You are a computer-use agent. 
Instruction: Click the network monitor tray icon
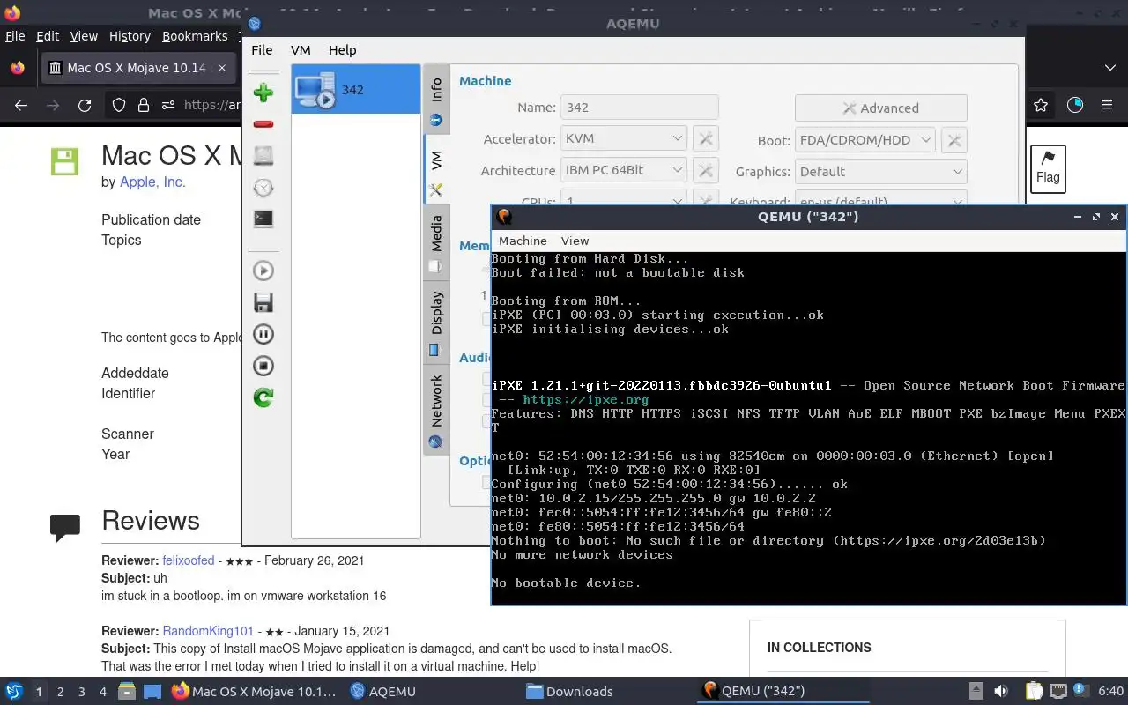pyautogui.click(x=1057, y=691)
